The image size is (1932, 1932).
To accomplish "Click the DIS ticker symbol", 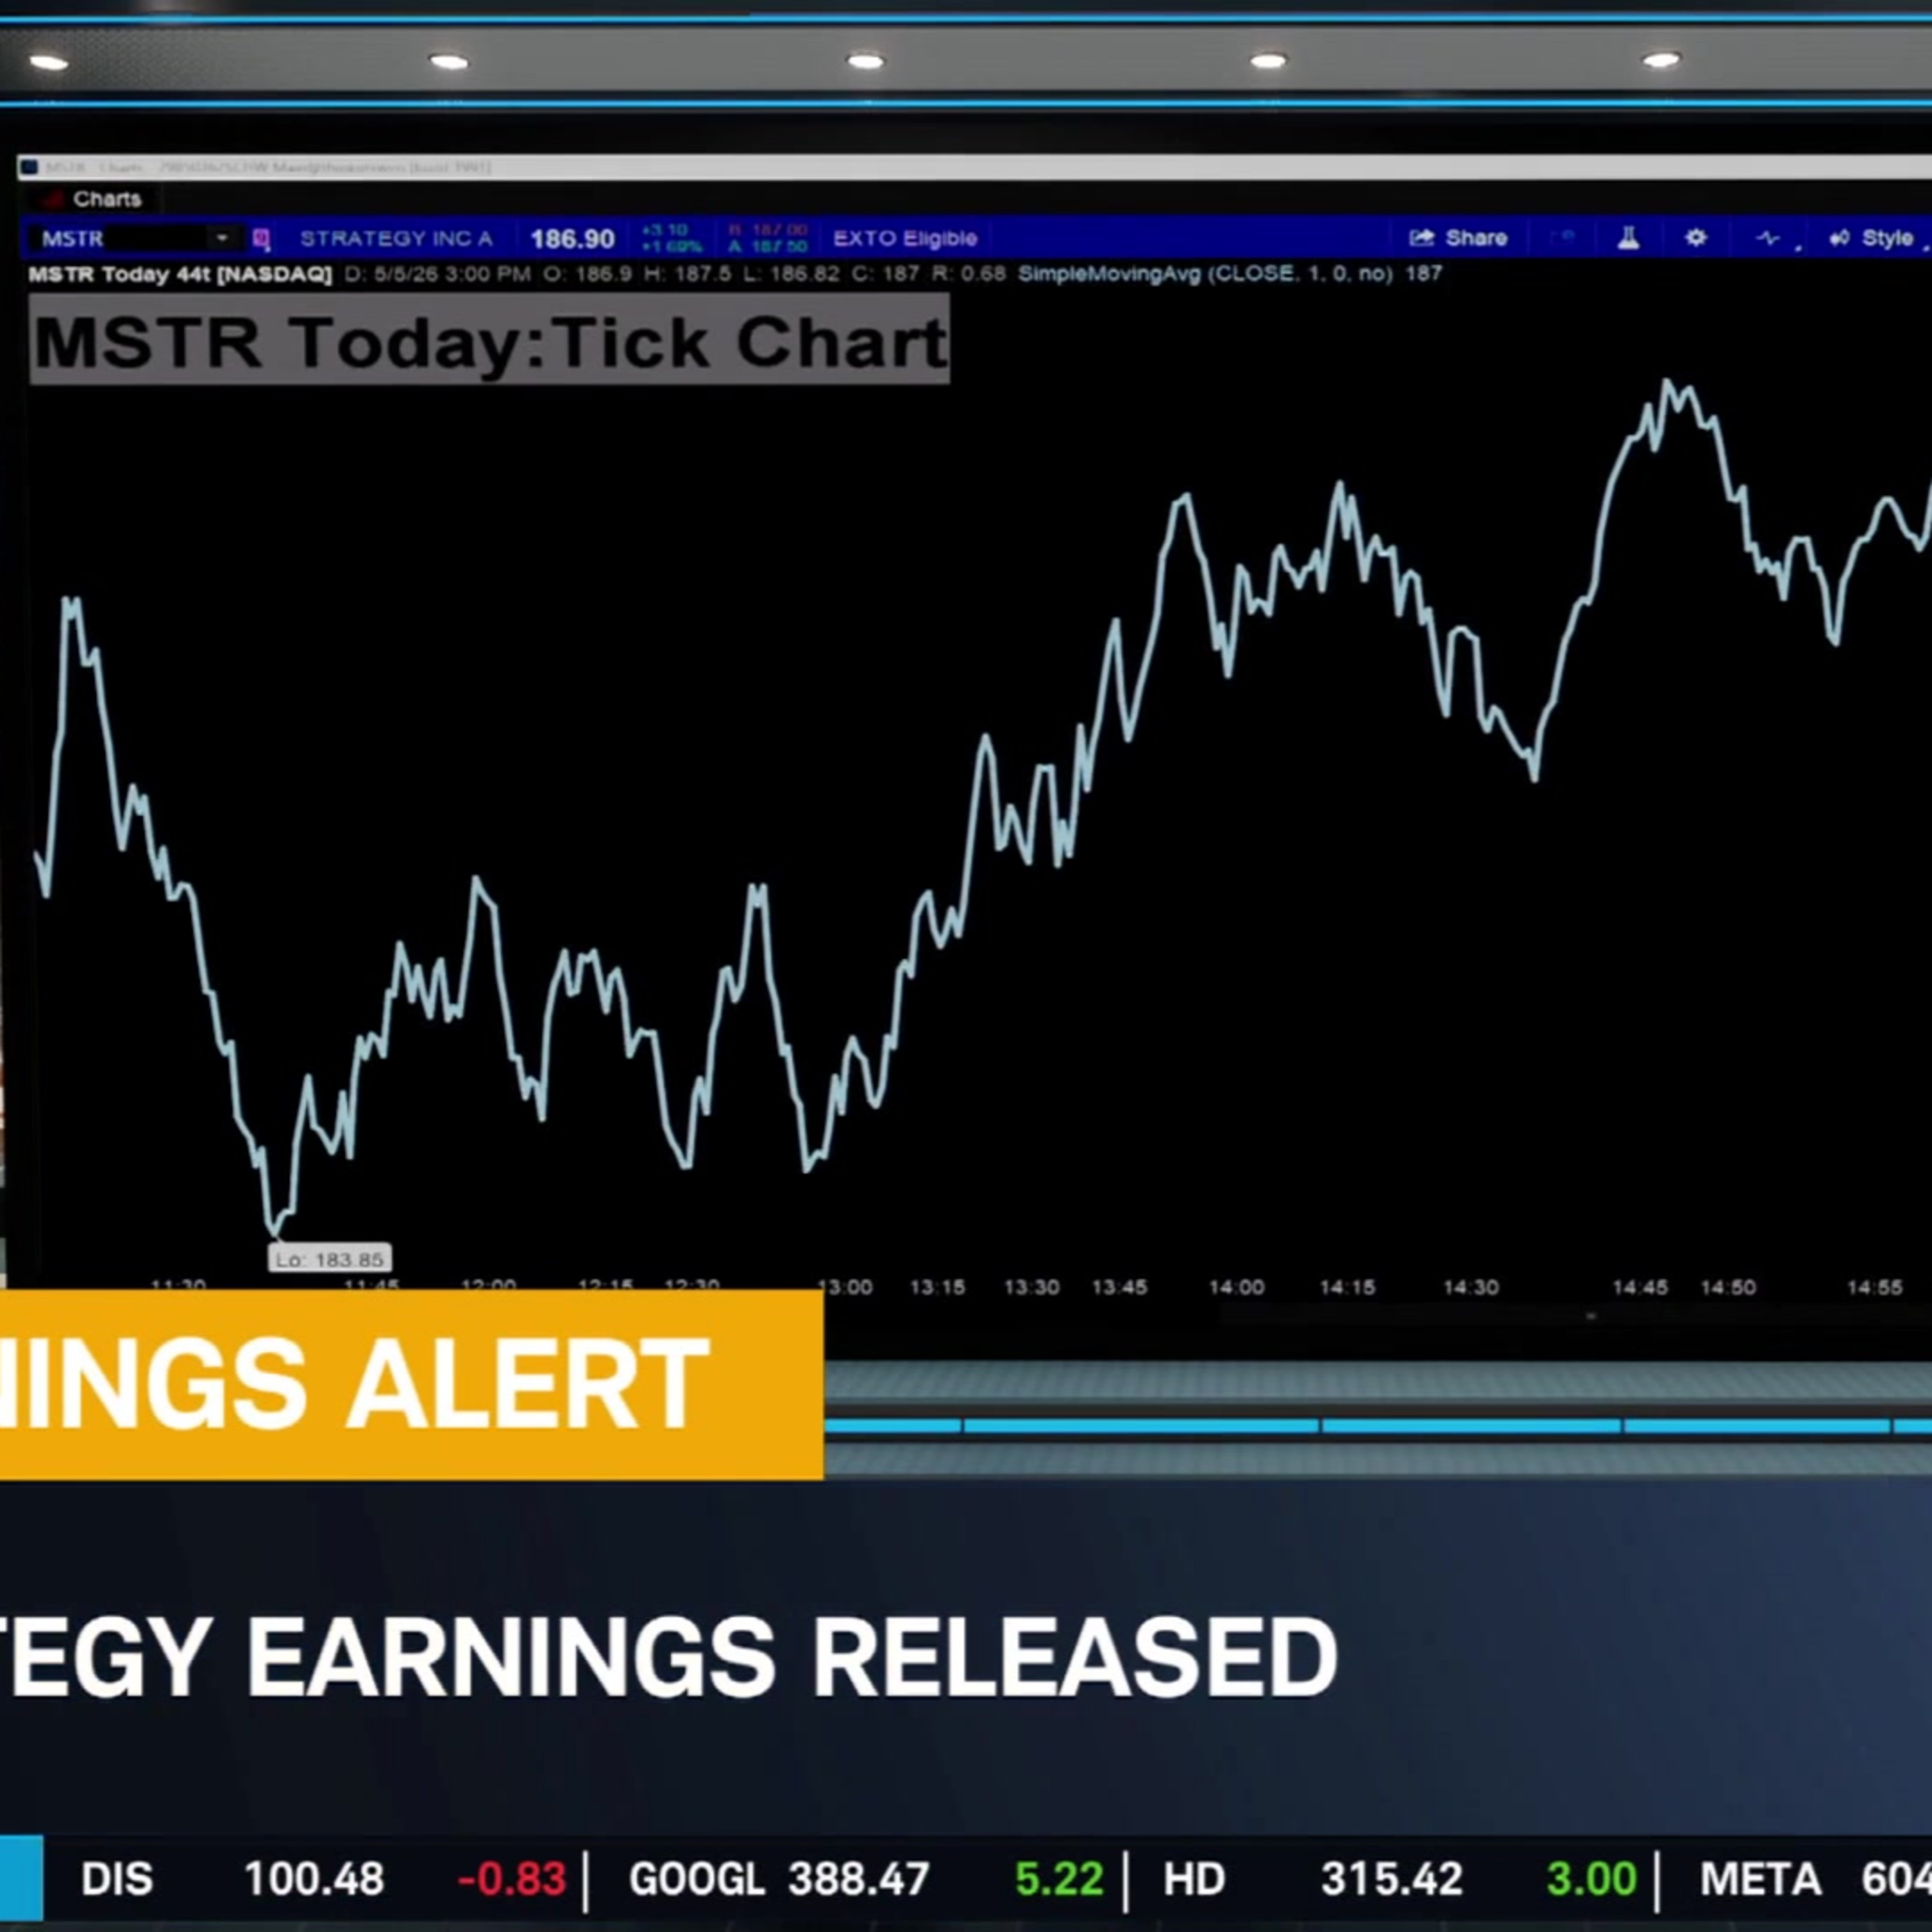I will coord(117,1880).
